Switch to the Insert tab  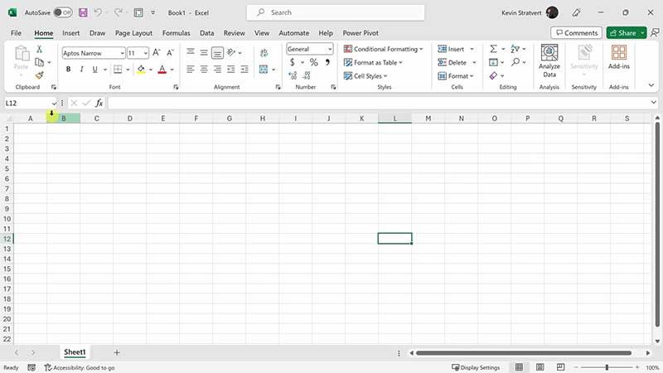[70, 33]
